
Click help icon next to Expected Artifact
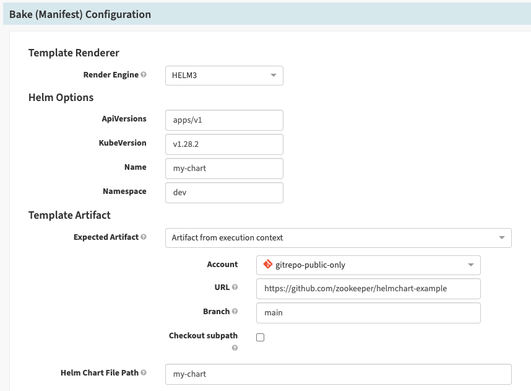144,237
